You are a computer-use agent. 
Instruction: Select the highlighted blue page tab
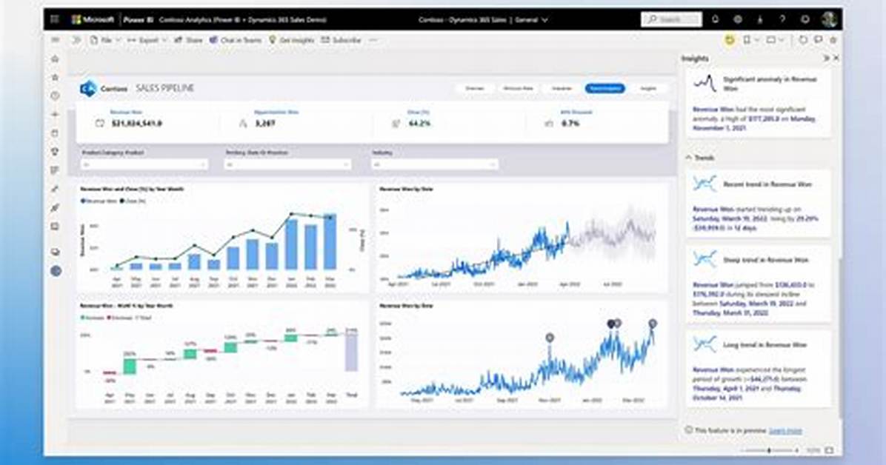point(604,88)
